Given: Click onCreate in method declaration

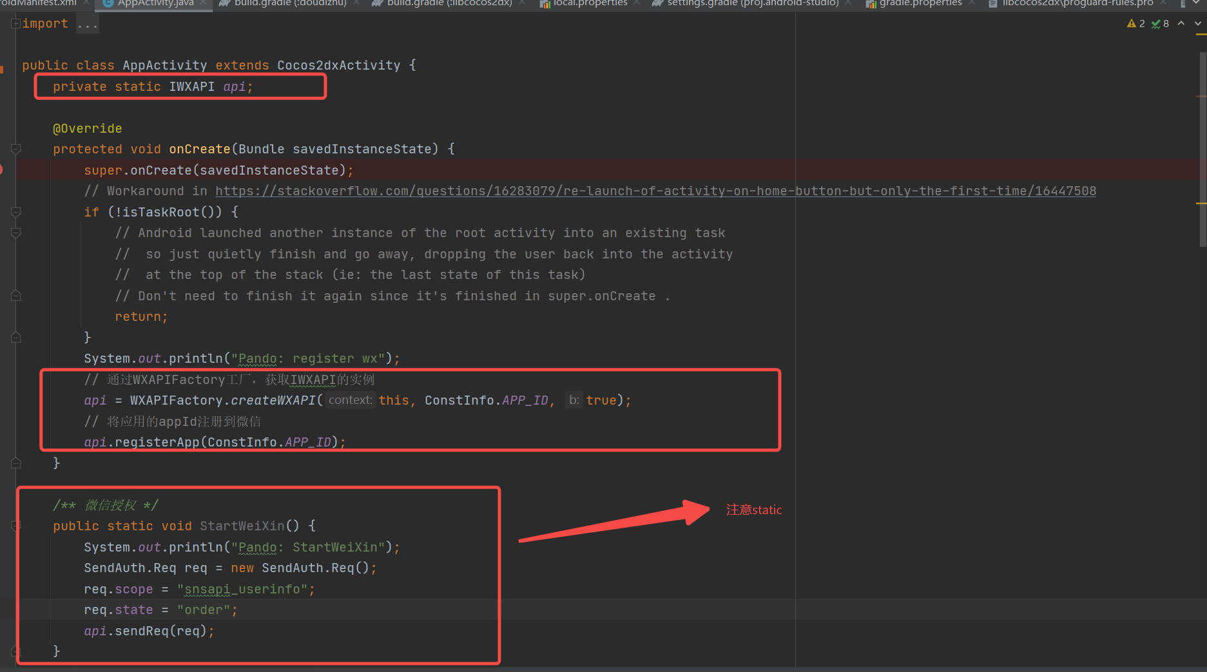Looking at the screenshot, I should point(200,149).
